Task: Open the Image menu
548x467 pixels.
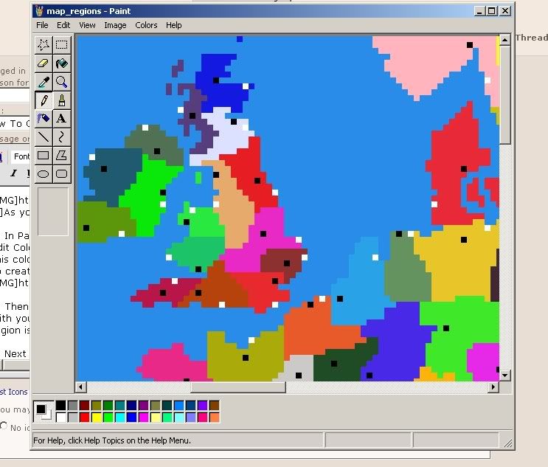Action: coord(115,25)
